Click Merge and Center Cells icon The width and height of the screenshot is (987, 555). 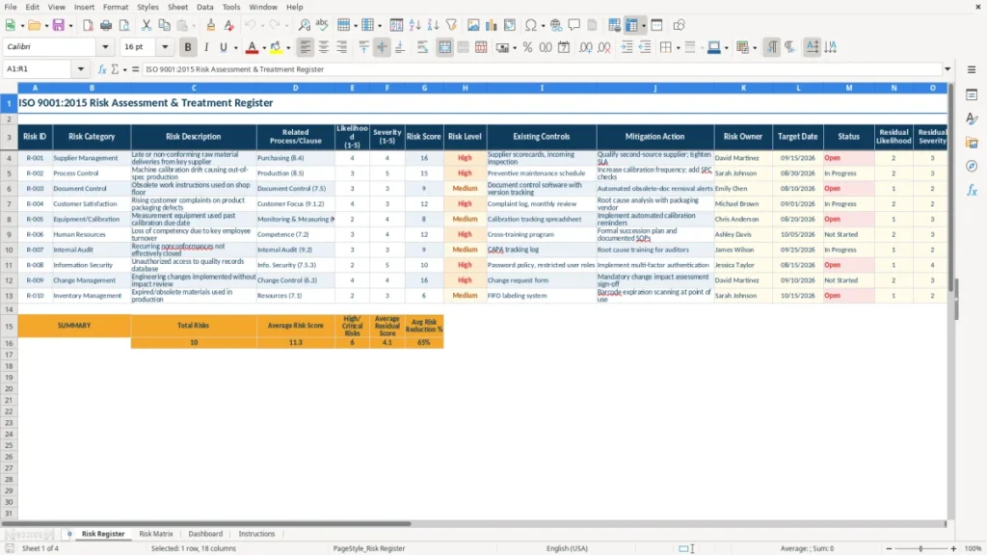(x=444, y=47)
